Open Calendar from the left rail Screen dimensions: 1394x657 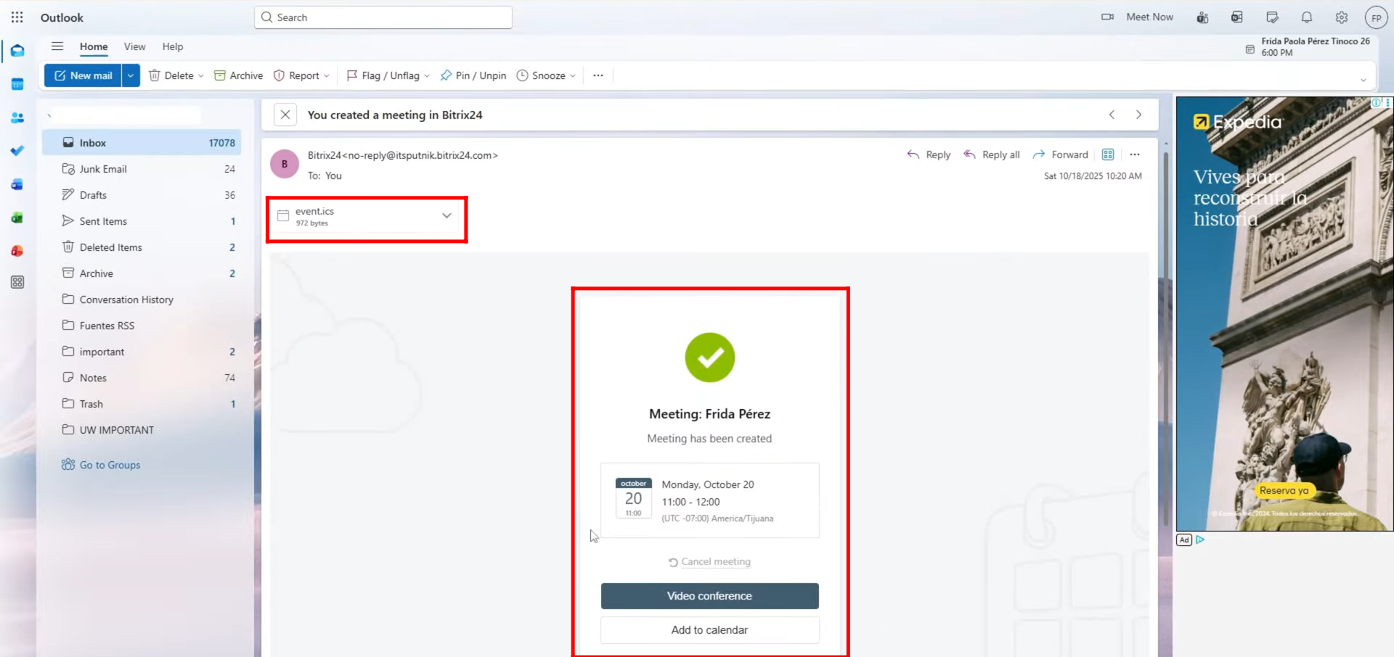coord(17,84)
